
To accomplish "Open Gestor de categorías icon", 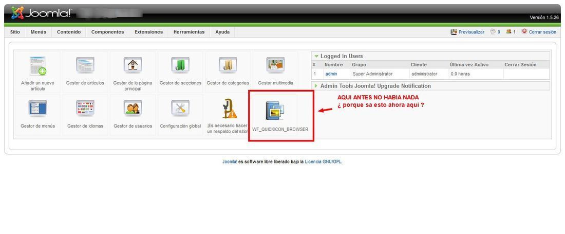I will (x=228, y=66).
